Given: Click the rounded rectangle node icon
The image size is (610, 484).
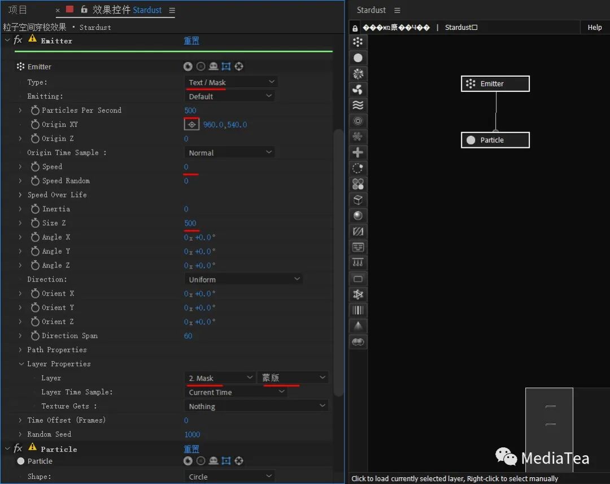Looking at the screenshot, I should (358, 279).
